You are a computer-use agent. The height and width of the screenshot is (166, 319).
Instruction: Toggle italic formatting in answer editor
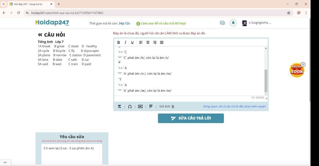click(125, 42)
